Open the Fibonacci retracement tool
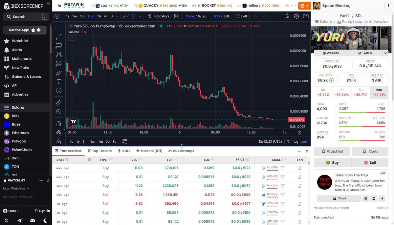This screenshot has width=394, height=225. point(59,46)
